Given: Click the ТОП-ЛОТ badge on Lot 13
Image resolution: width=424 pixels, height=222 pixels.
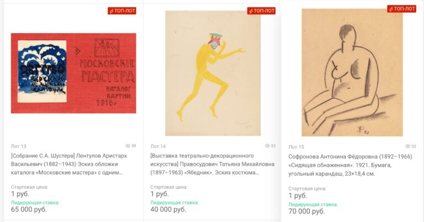Looking at the screenshot, I should click(122, 11).
